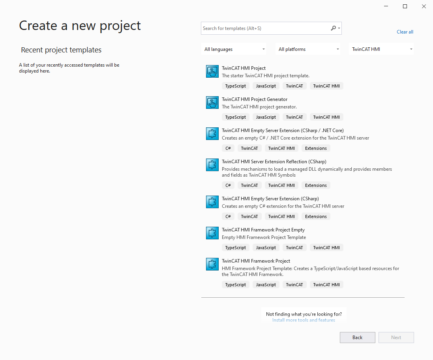Open the All platforms dropdown

(x=308, y=49)
